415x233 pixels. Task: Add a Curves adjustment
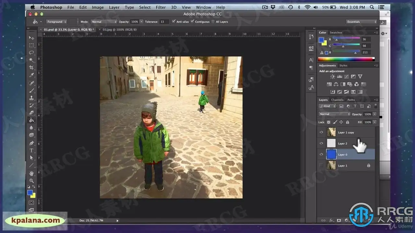(346, 77)
